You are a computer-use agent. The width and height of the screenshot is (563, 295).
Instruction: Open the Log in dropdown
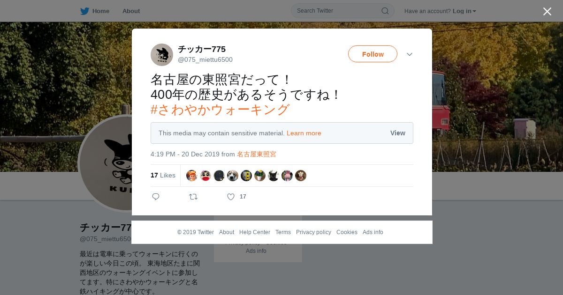(x=464, y=11)
